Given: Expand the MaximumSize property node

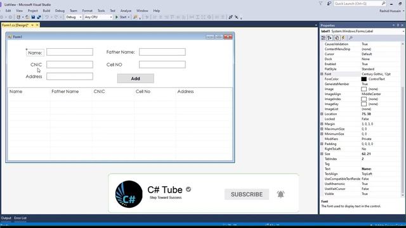Looking at the screenshot, I should pos(322,129).
